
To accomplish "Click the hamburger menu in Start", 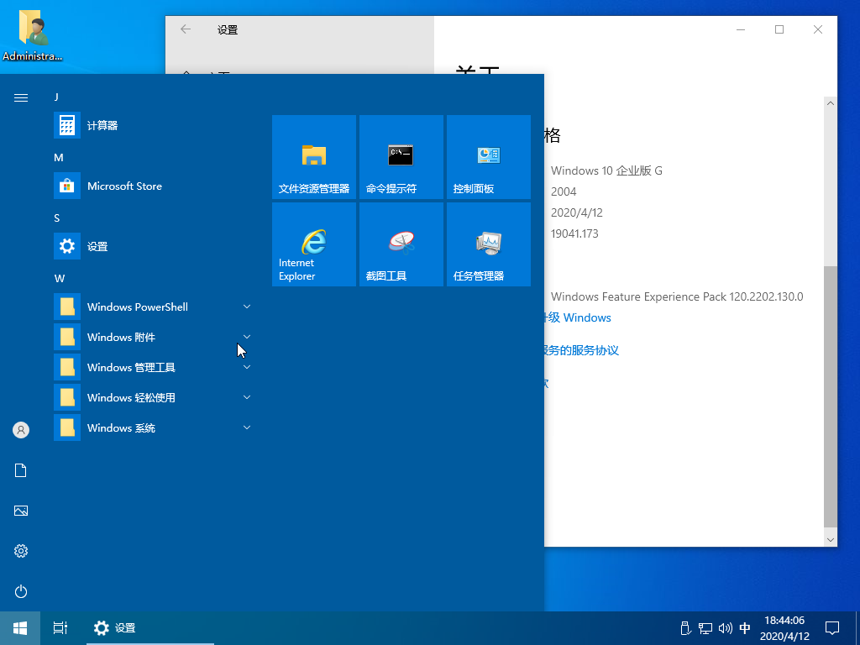I will pos(21,98).
